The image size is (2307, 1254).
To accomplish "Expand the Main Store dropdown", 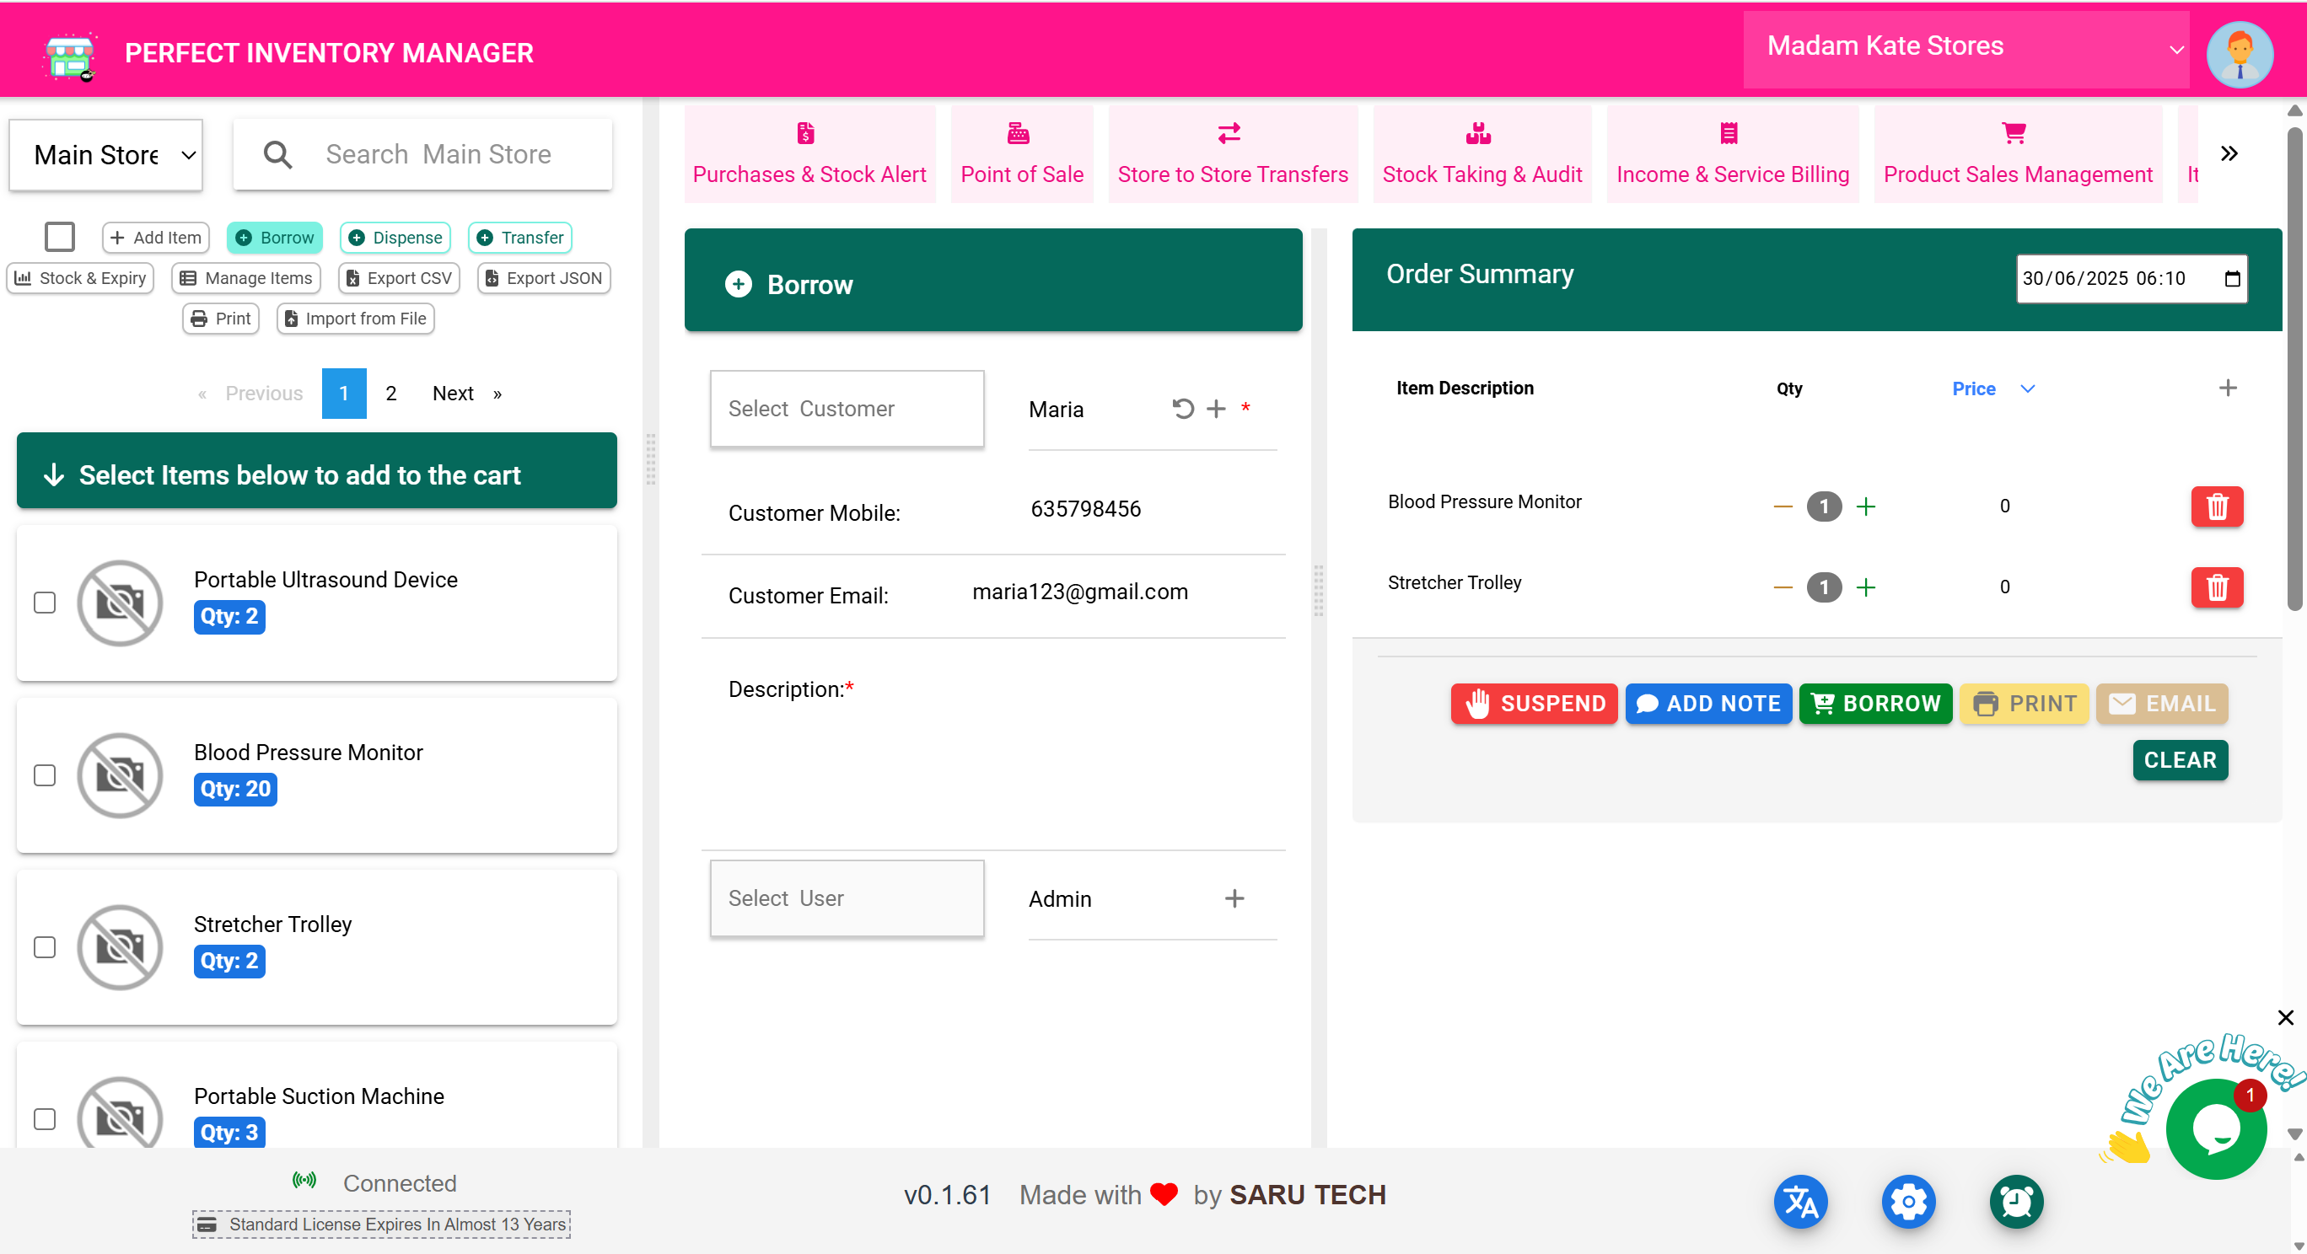I will pos(105,155).
